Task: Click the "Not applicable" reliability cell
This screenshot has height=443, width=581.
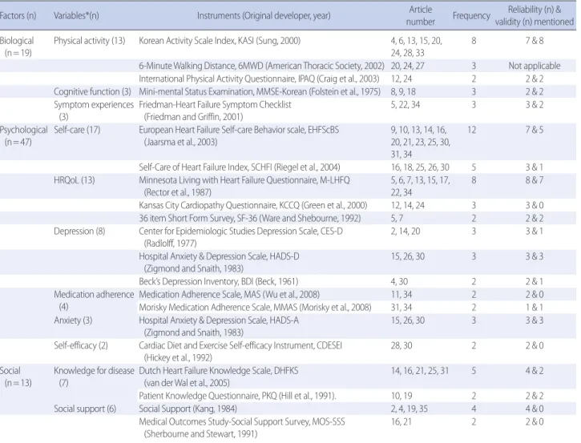Action: pos(535,66)
